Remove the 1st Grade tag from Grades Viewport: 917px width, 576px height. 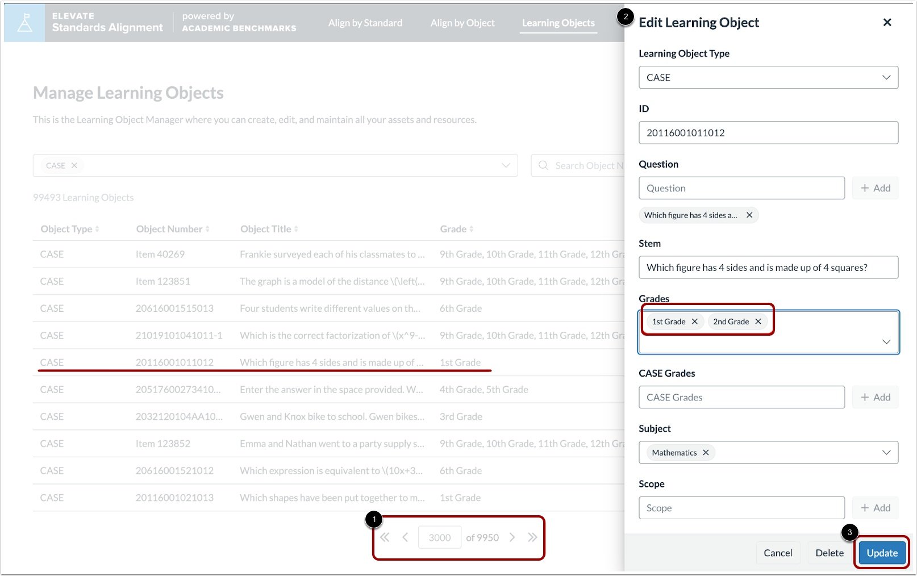tap(694, 321)
